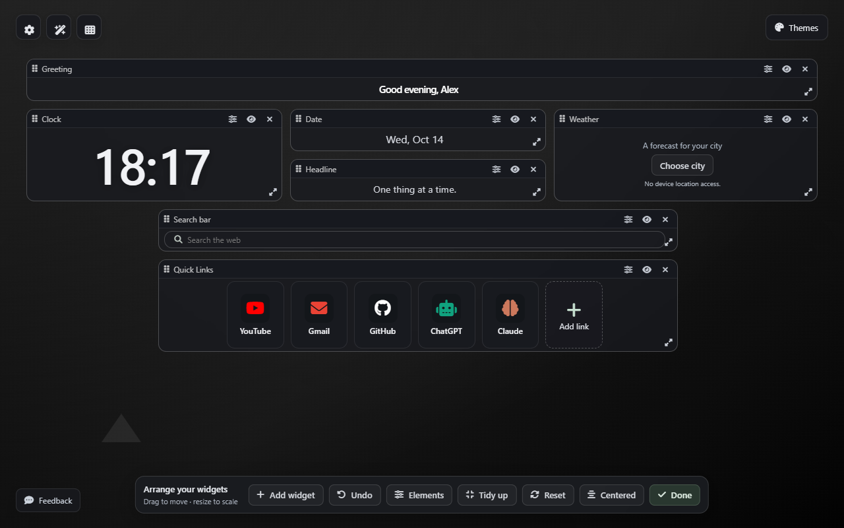Open the Elements options

[419, 495]
